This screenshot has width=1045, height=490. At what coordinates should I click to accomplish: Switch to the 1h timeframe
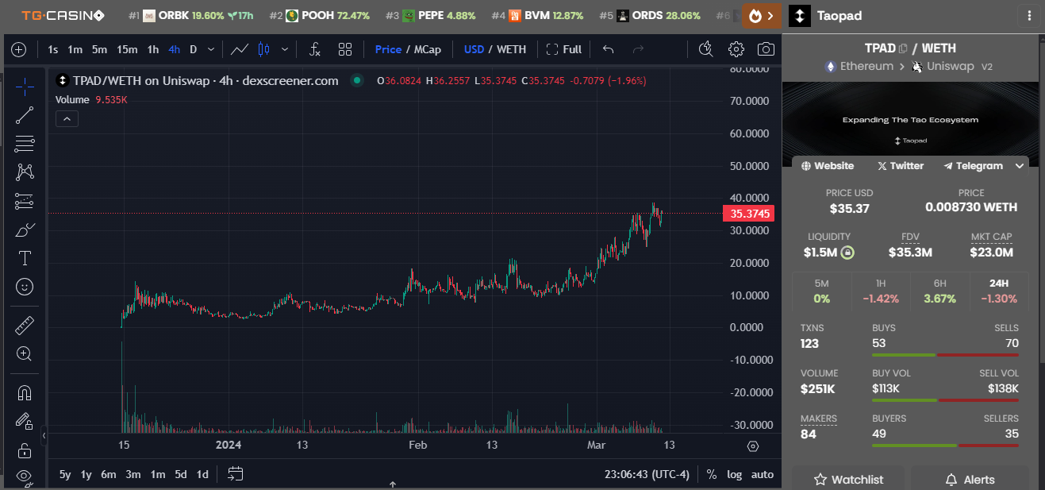(x=153, y=49)
